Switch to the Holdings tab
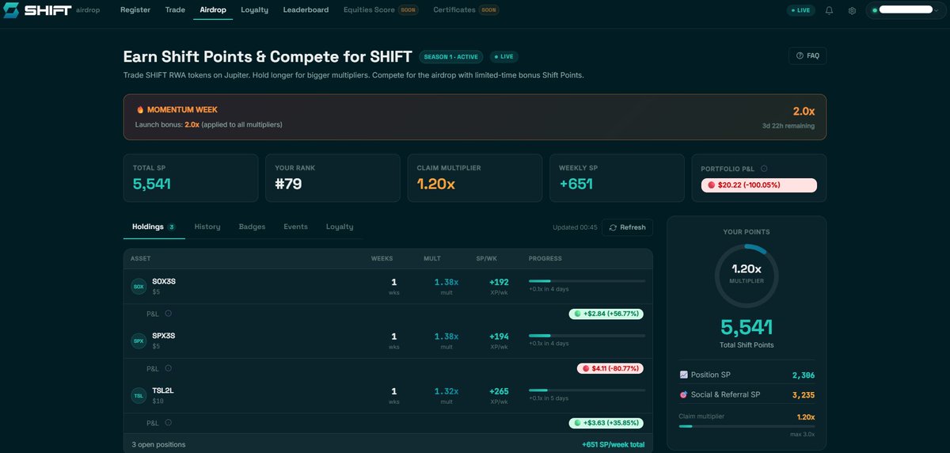This screenshot has width=950, height=453. (154, 227)
